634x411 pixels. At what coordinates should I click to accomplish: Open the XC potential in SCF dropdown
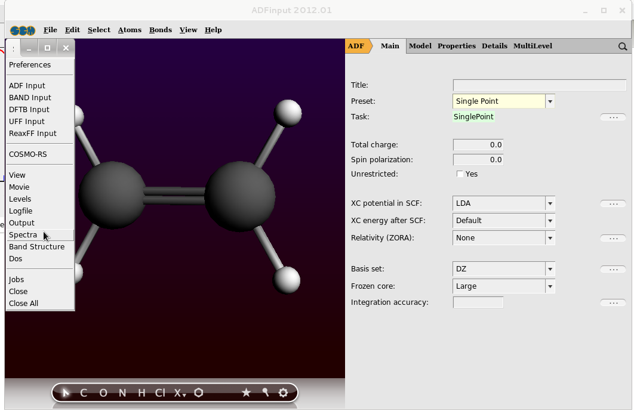click(x=550, y=203)
